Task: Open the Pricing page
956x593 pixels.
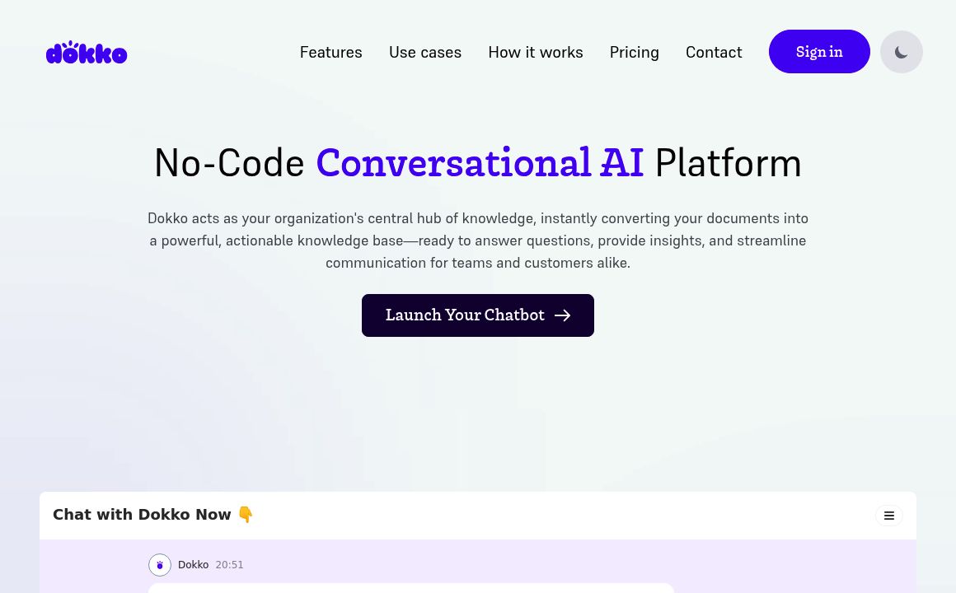Action: pyautogui.click(x=634, y=52)
